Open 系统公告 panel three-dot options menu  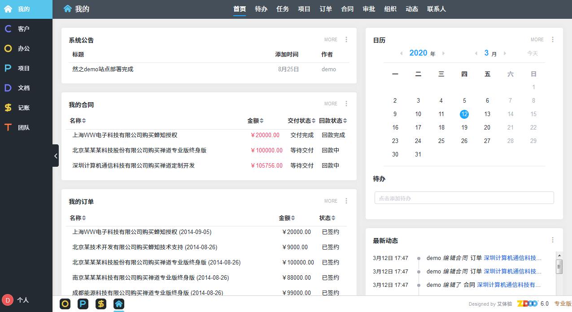tap(346, 39)
